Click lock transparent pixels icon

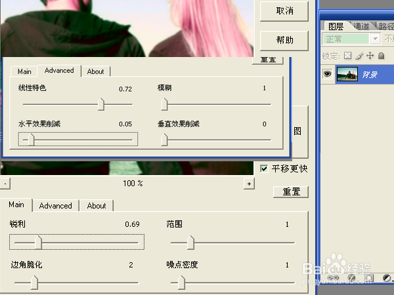348,56
